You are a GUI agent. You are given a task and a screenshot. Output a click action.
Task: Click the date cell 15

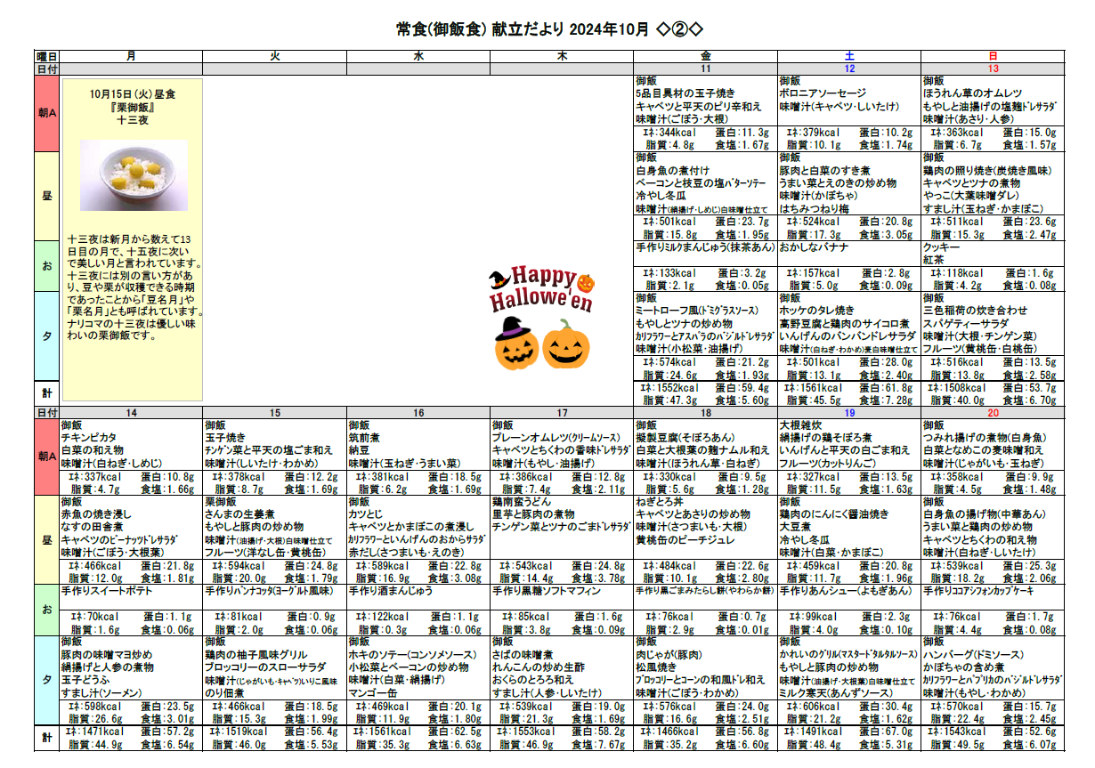tap(274, 413)
